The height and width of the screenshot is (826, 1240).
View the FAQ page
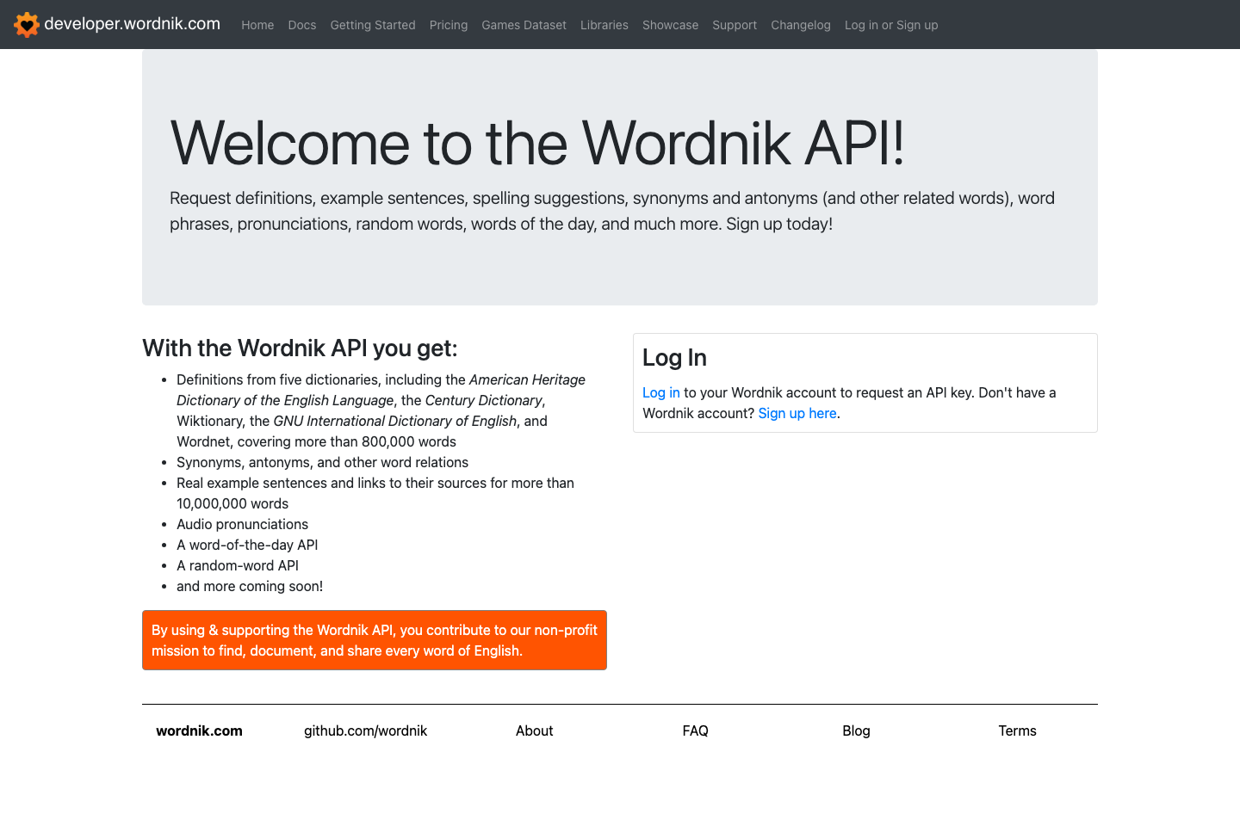click(695, 730)
